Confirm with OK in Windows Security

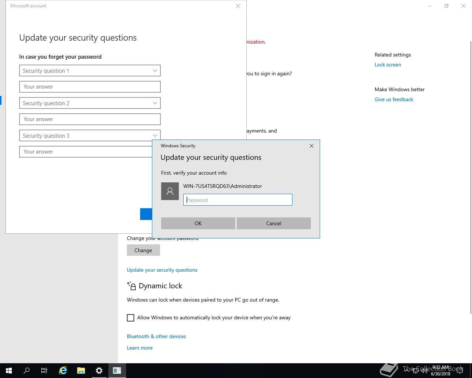point(198,223)
